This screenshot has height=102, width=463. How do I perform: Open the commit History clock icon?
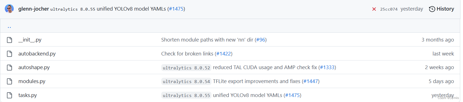(432, 9)
